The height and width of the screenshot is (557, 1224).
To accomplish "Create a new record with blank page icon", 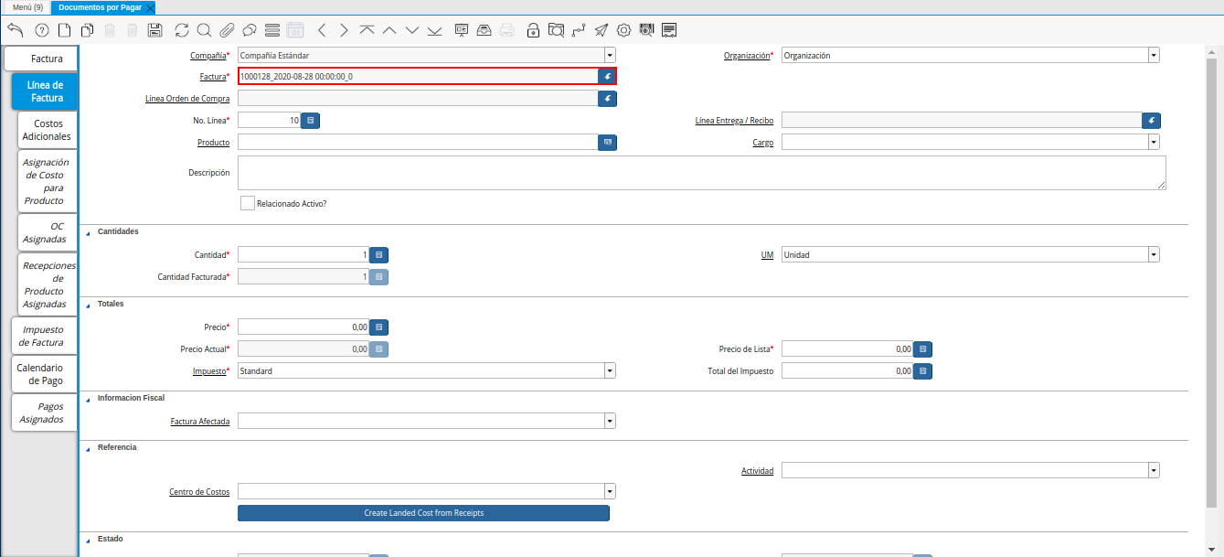I will click(x=64, y=30).
